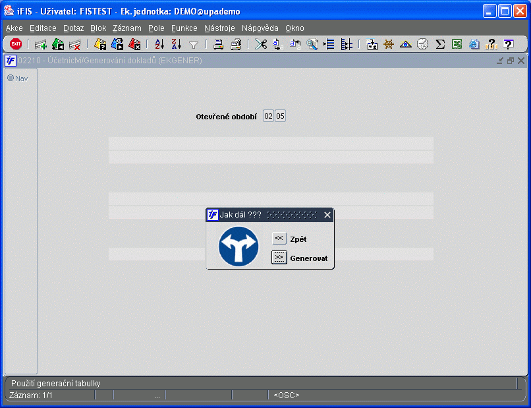
Task: Open the Nápověda menu
Action: point(260,28)
